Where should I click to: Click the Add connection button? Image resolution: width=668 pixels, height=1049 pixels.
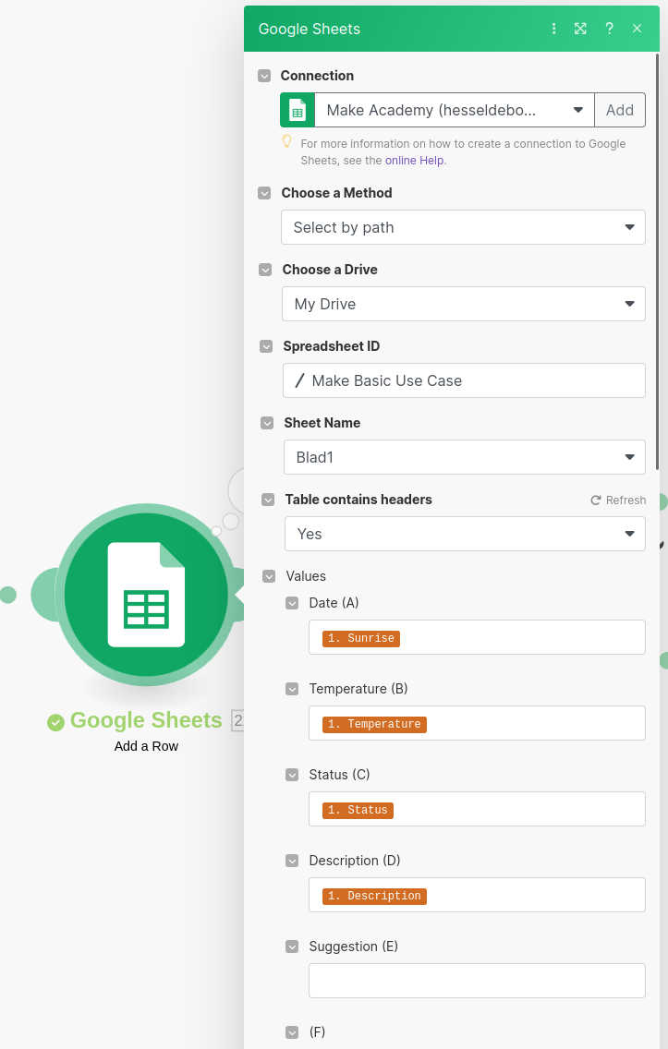point(620,110)
